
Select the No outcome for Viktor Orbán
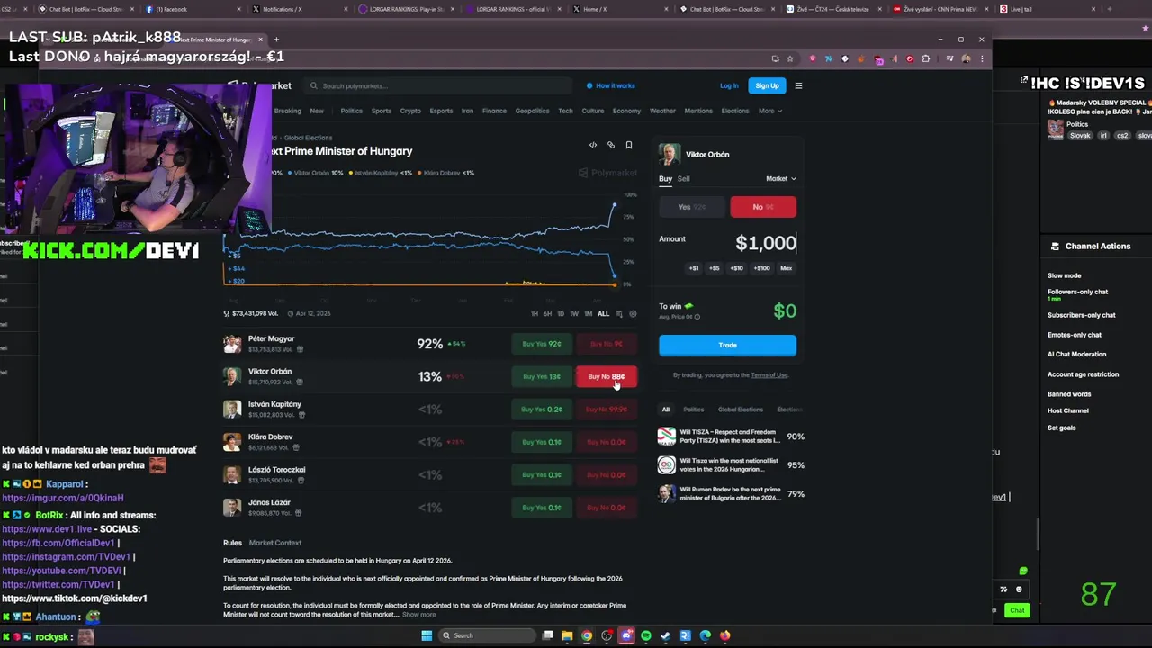763,207
